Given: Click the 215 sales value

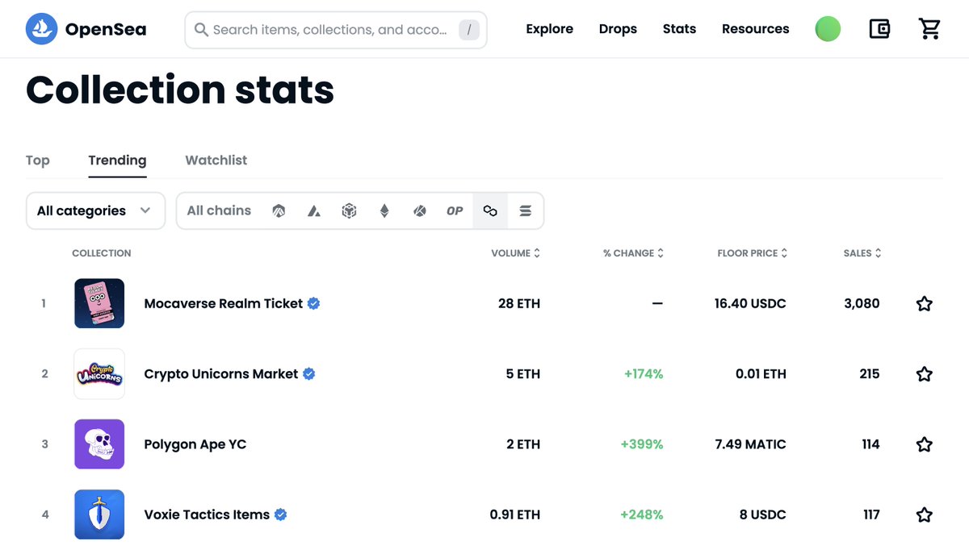Looking at the screenshot, I should coord(870,373).
